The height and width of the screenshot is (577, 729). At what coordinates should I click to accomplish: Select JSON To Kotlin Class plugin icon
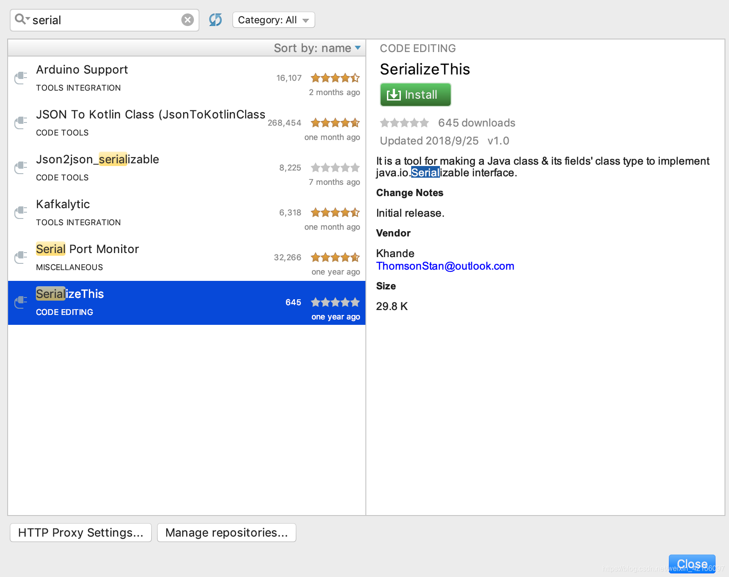point(21,123)
